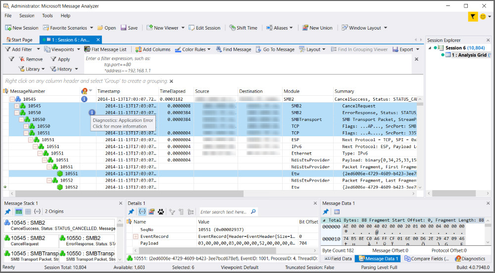Click the Save disk icon
Viewport: 495px width, 273px height.
click(123, 28)
